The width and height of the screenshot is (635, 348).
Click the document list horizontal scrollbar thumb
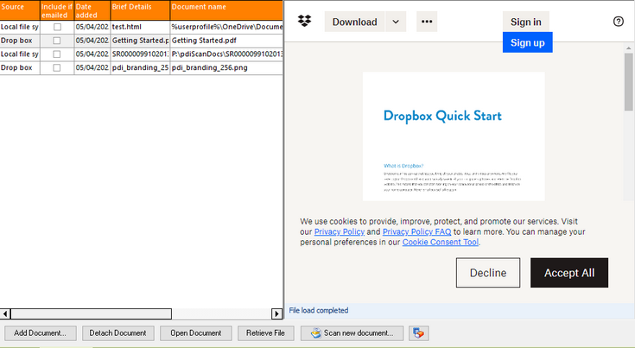(91, 313)
